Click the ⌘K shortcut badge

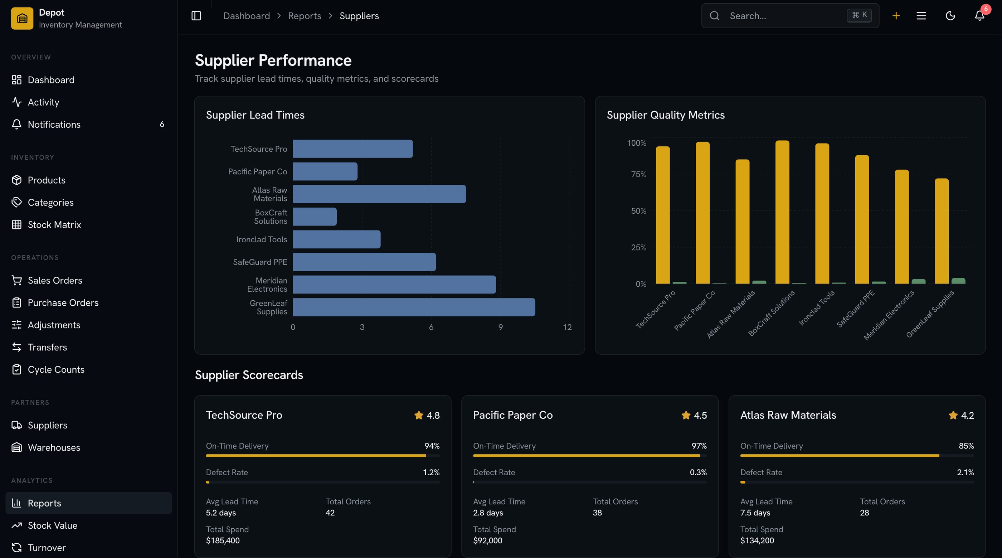859,15
